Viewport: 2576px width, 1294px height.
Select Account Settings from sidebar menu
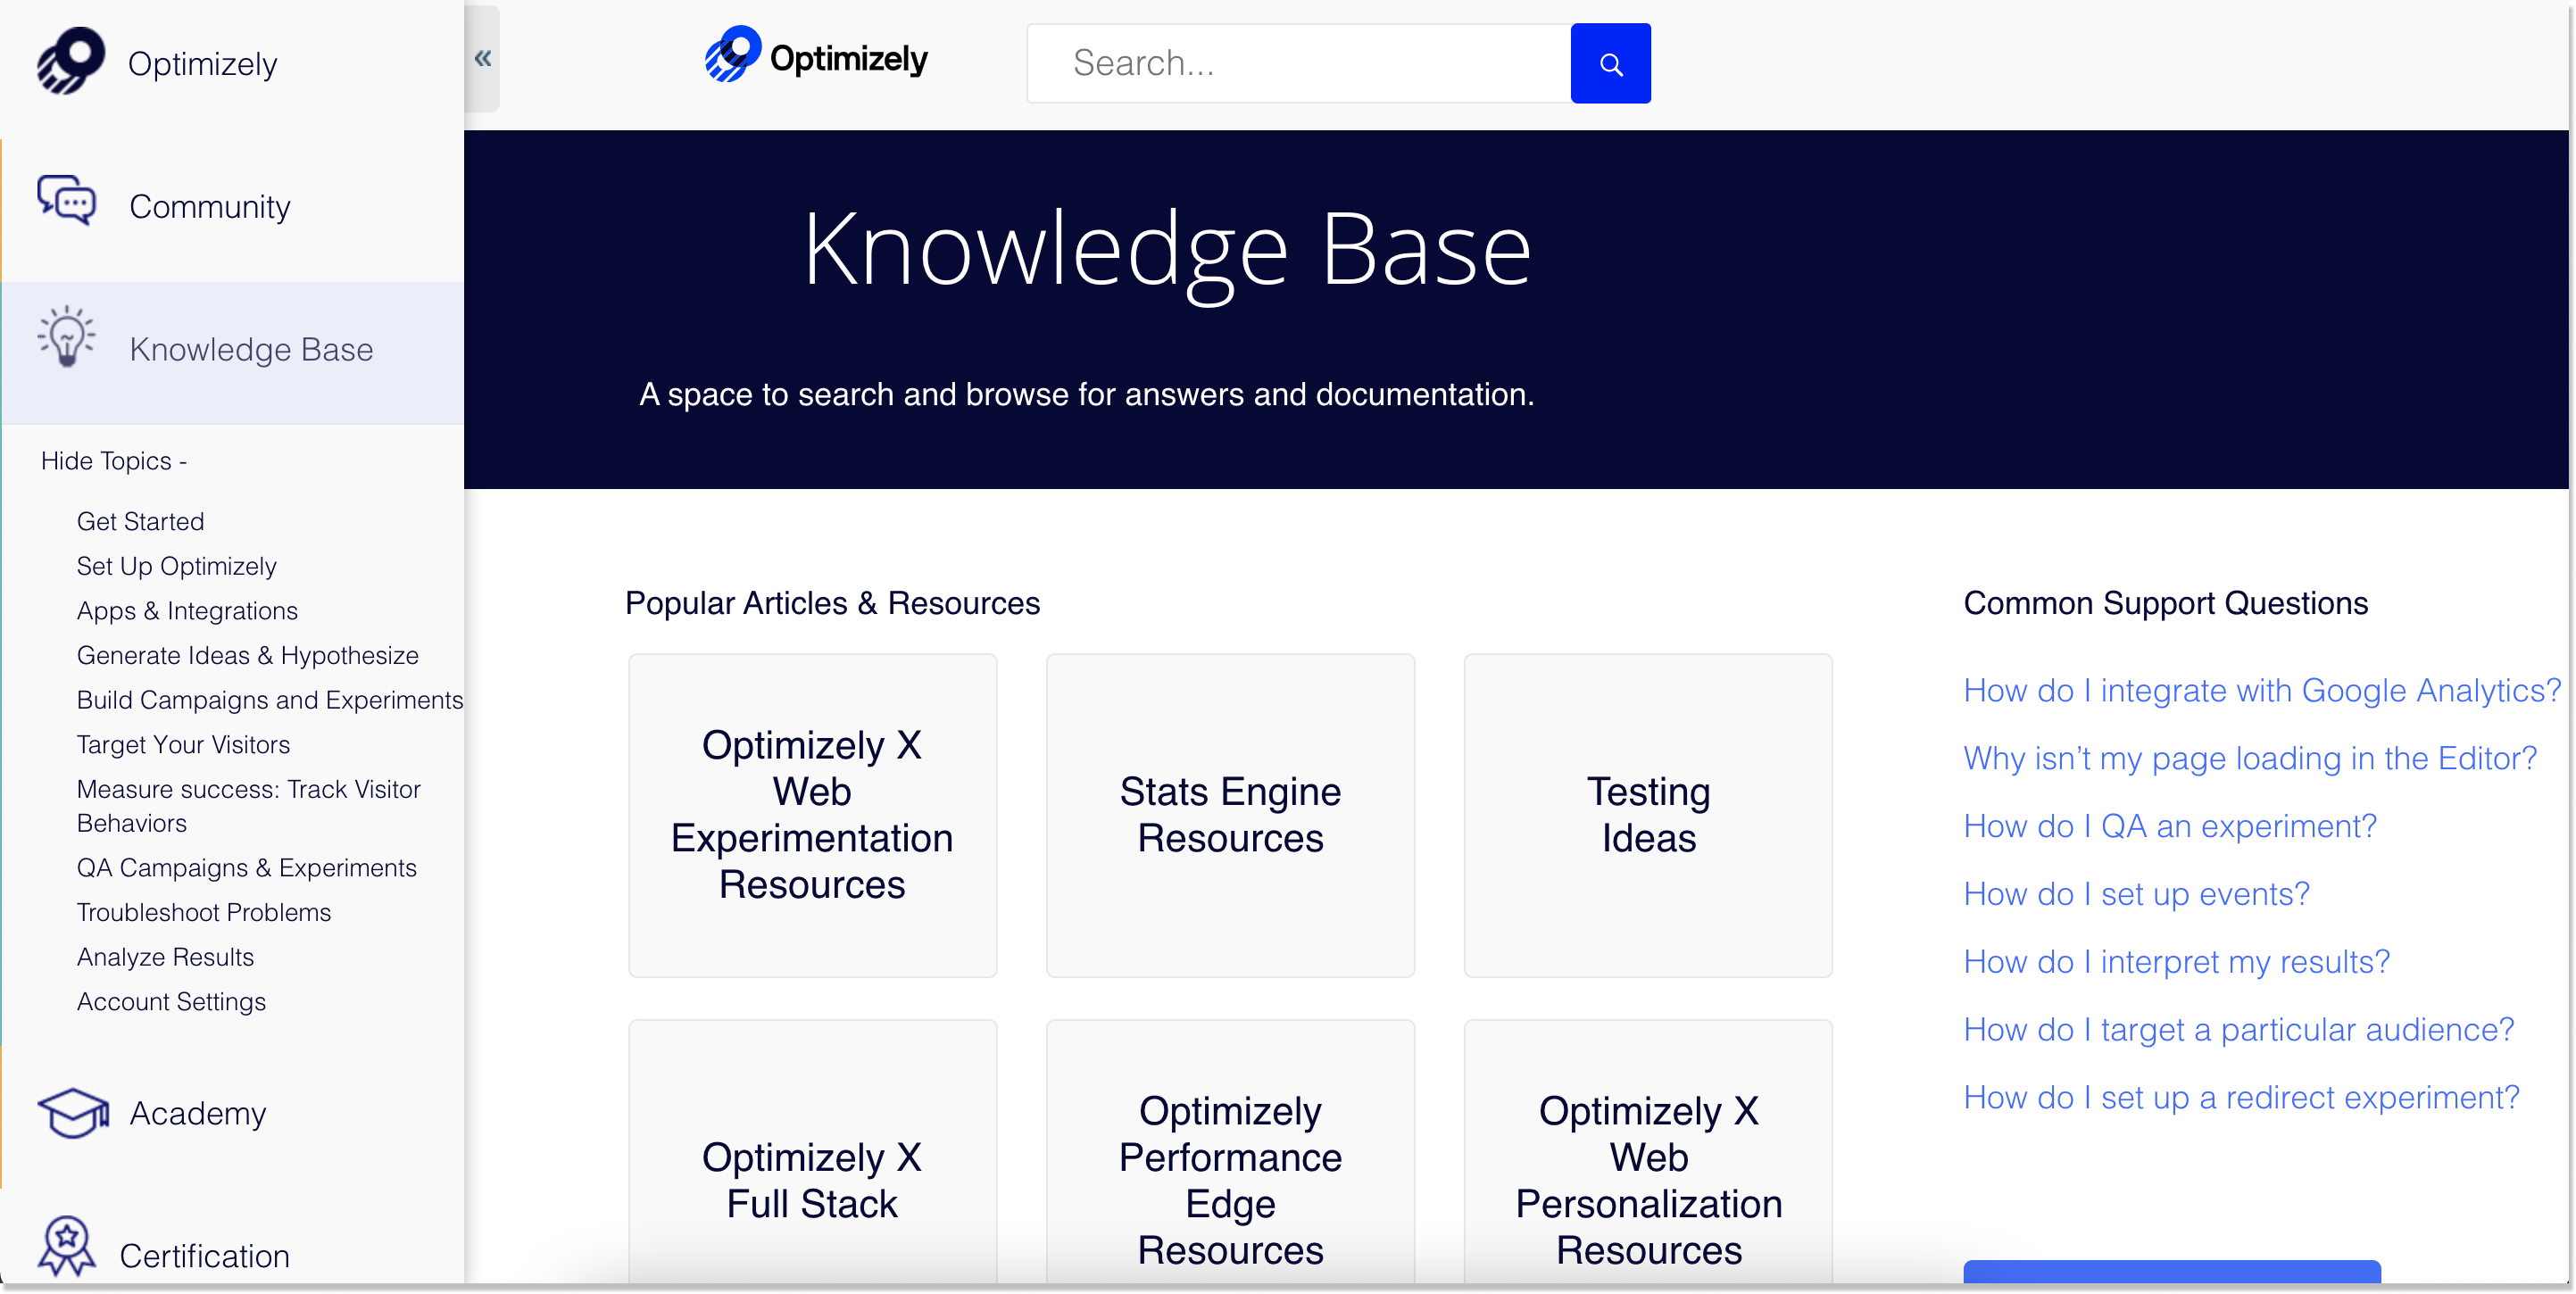170,1000
